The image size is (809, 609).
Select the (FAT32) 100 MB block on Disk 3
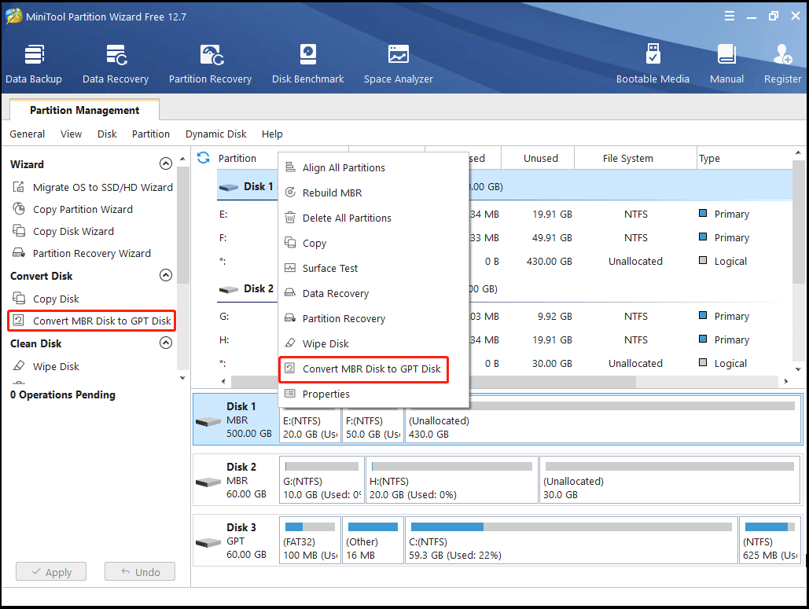point(310,541)
